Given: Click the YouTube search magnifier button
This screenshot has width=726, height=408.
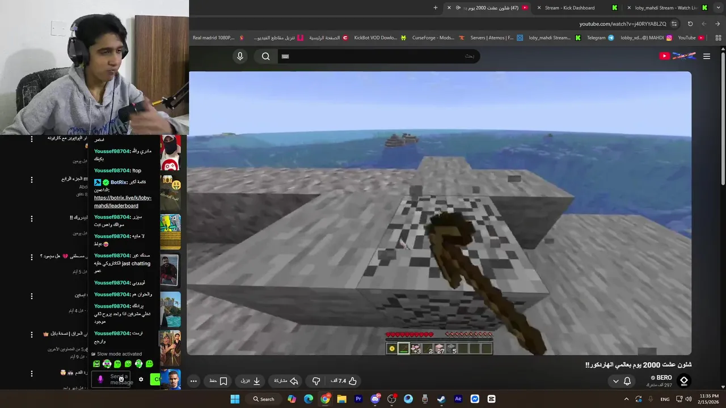Looking at the screenshot, I should (265, 56).
